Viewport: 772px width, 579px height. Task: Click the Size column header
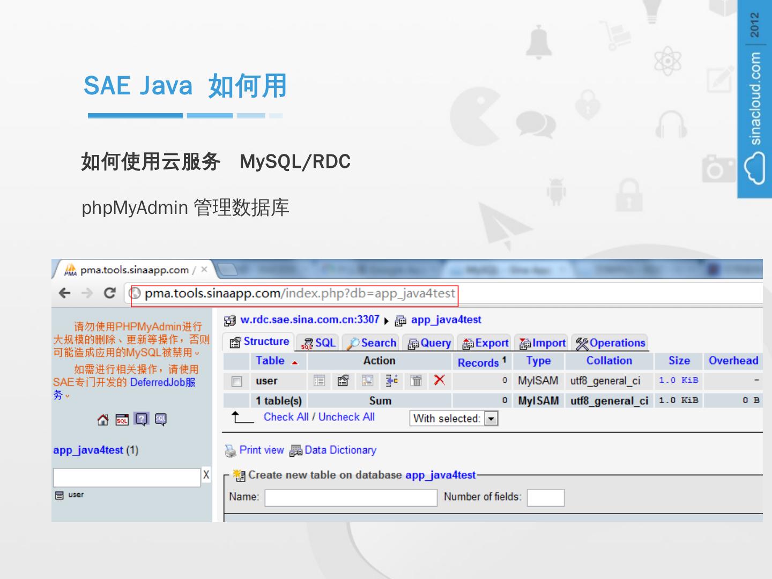click(679, 361)
